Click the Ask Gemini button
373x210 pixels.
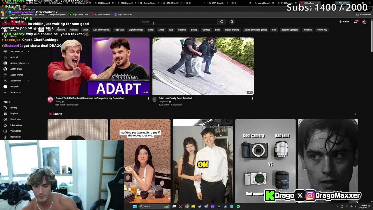(343, 3)
